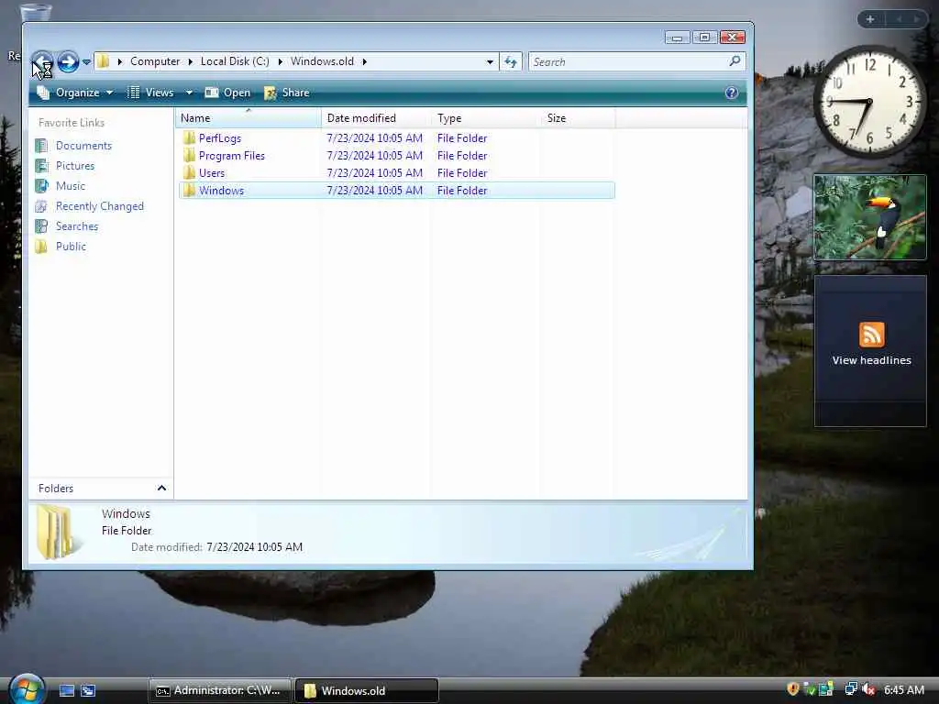Screen dimensions: 939x704
Task: Open Help with the question mark icon
Action: pyautogui.click(x=731, y=93)
